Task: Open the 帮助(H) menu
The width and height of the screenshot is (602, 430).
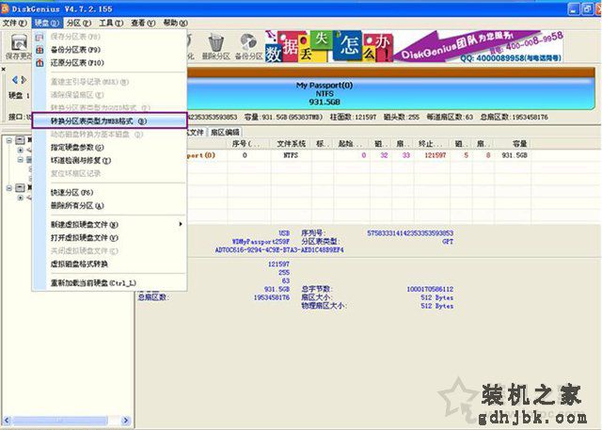Action: tap(176, 23)
